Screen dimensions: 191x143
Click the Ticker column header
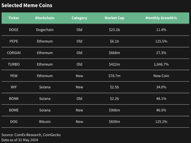[x=14, y=18]
